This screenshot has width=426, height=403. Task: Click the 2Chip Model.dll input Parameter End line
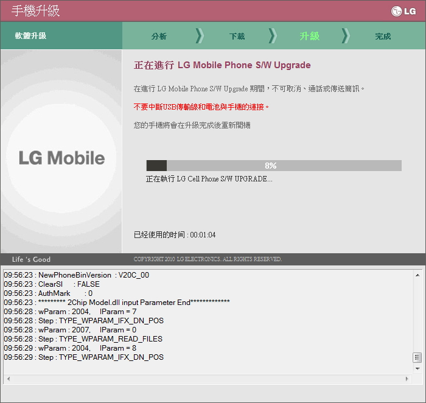(117, 303)
